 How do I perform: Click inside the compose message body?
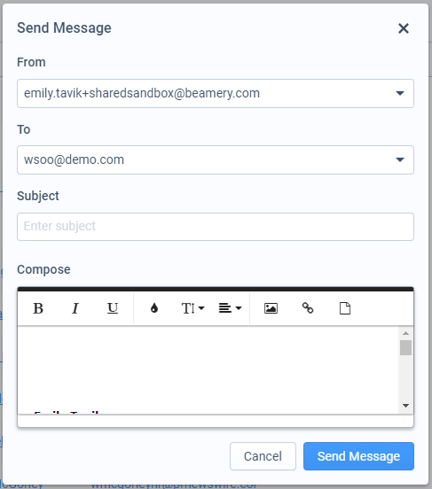[208, 370]
